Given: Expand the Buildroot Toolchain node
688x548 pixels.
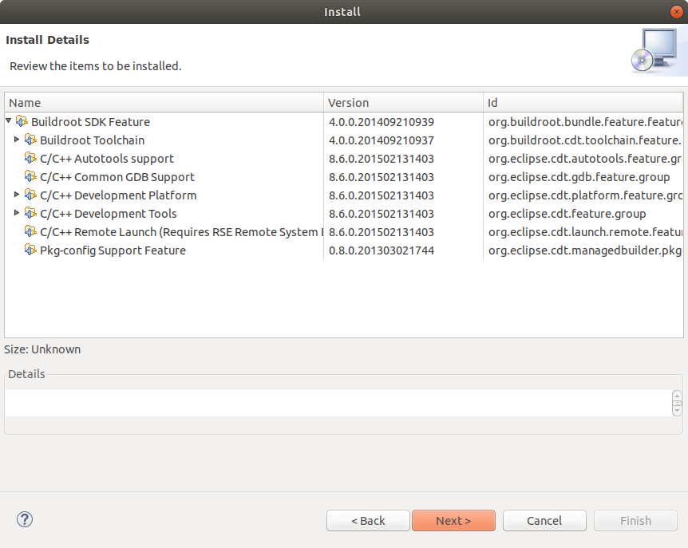Looking at the screenshot, I should tap(17, 139).
